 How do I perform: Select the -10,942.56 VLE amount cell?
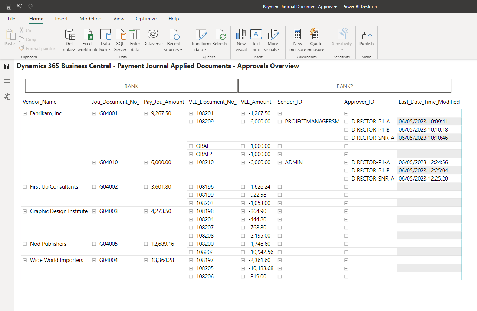pyautogui.click(x=261, y=252)
